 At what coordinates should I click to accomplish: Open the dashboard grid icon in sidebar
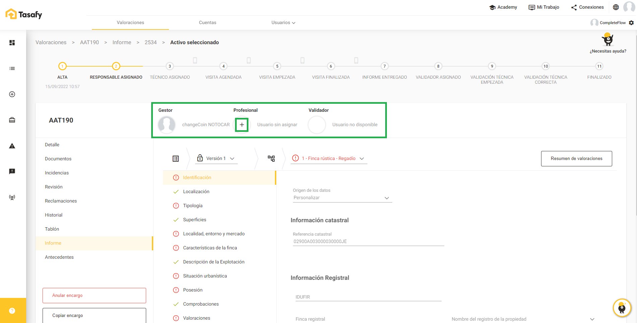[12, 43]
